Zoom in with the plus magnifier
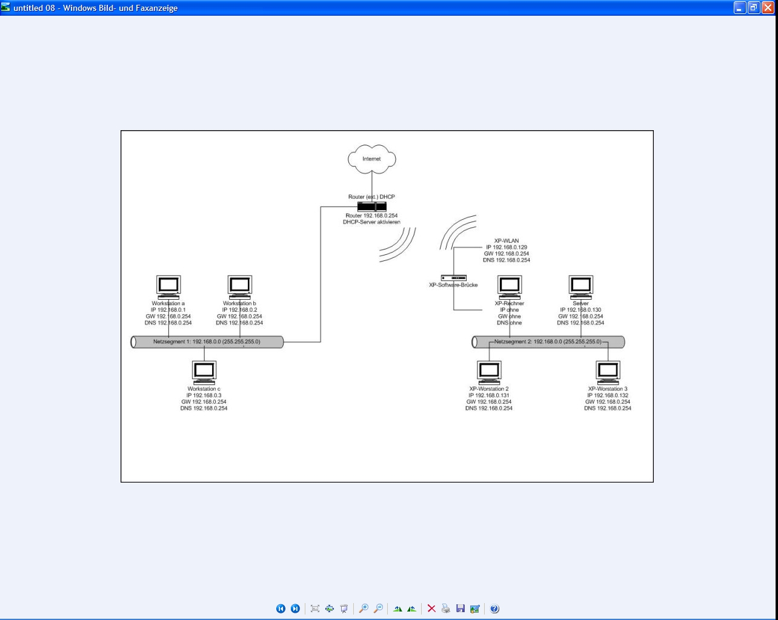This screenshot has height=620, width=778. (364, 608)
